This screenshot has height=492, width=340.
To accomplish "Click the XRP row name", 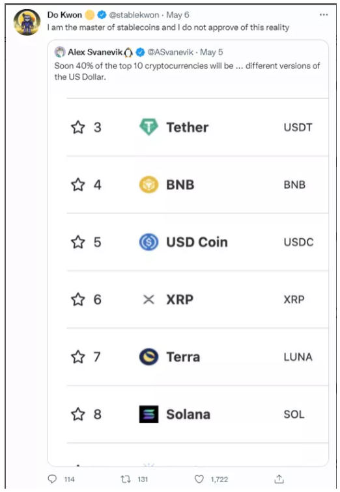I will [x=180, y=300].
